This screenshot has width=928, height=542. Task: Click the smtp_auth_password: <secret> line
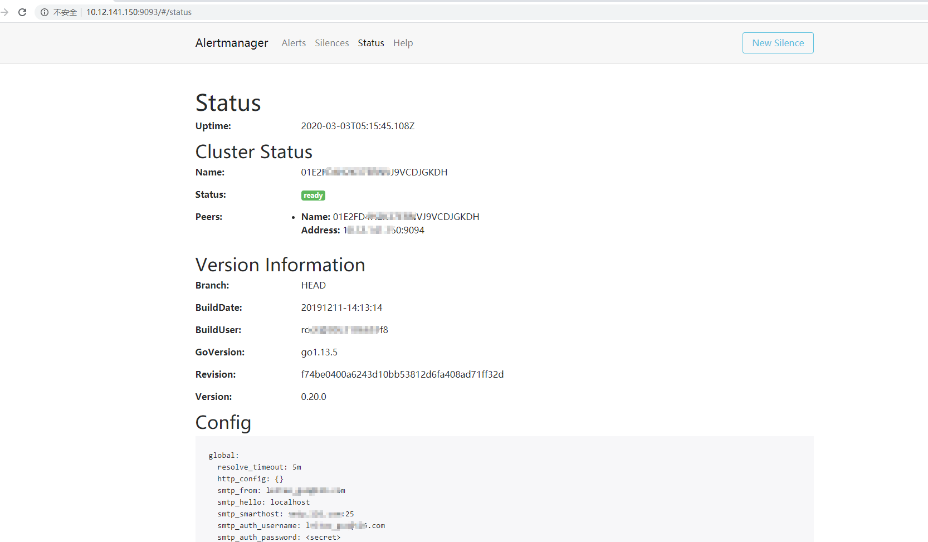click(279, 538)
